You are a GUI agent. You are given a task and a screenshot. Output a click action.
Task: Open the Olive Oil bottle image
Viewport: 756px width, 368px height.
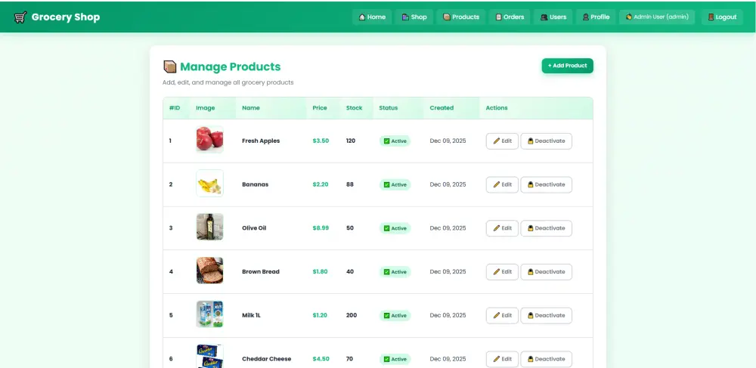click(x=209, y=227)
